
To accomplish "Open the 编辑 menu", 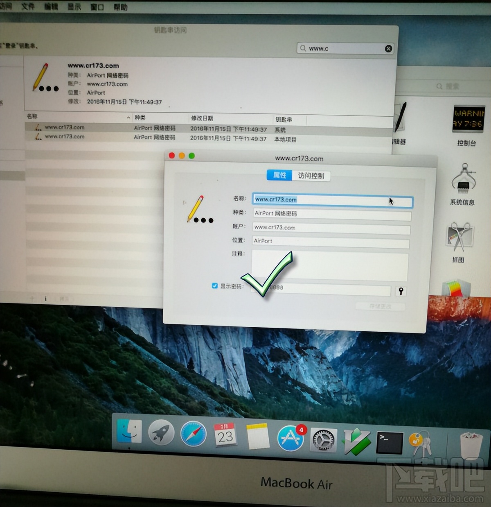I will click(x=51, y=7).
